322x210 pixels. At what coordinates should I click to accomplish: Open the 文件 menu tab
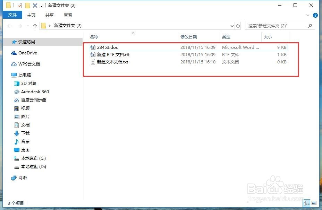(12, 15)
